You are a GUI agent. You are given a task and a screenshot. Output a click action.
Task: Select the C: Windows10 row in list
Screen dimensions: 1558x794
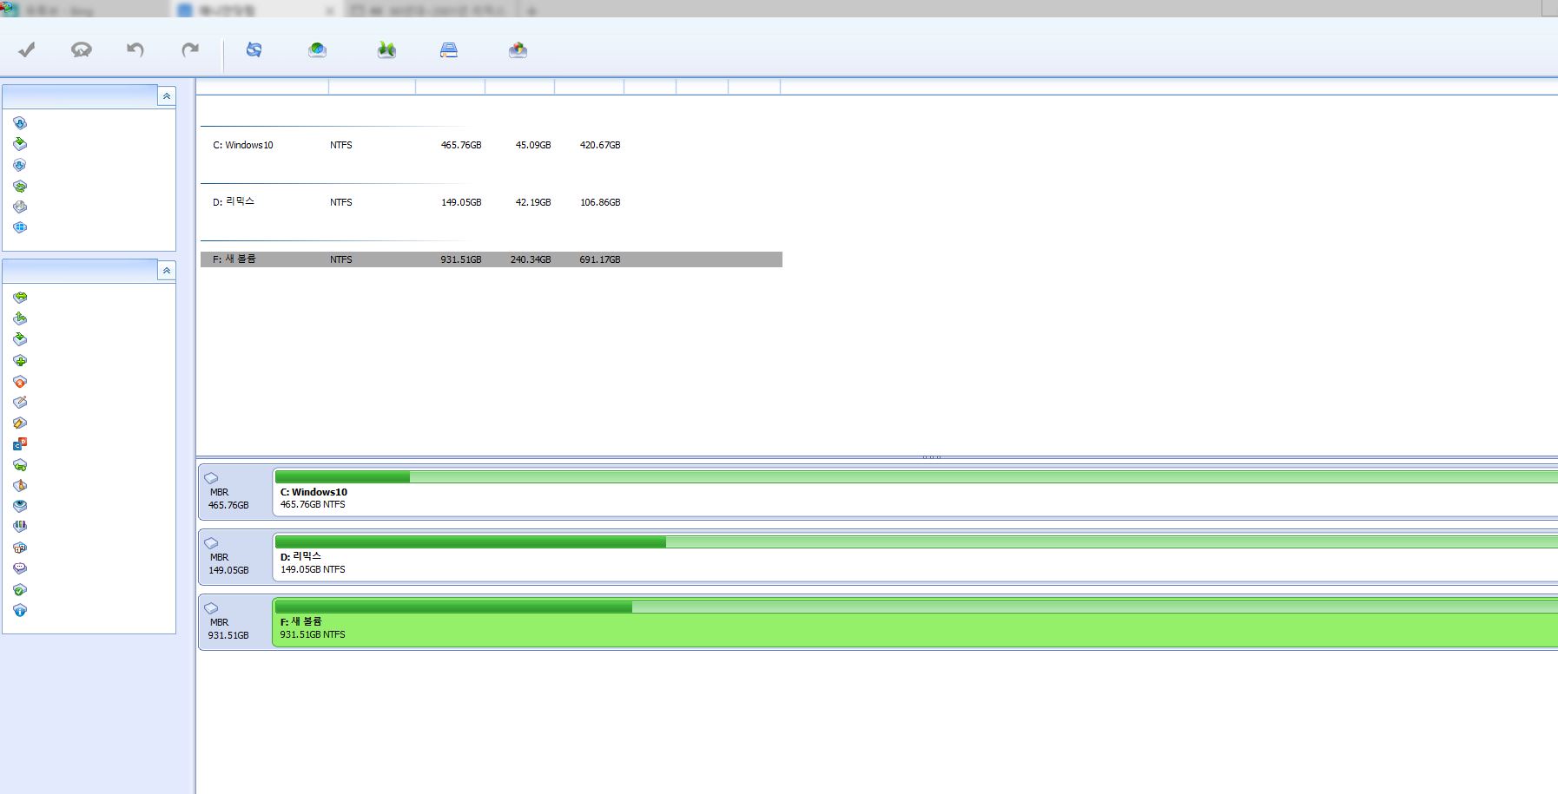tap(492, 145)
